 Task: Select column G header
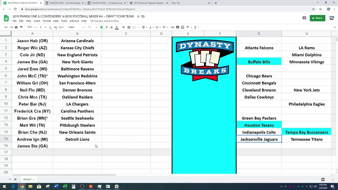[x=259, y=34]
